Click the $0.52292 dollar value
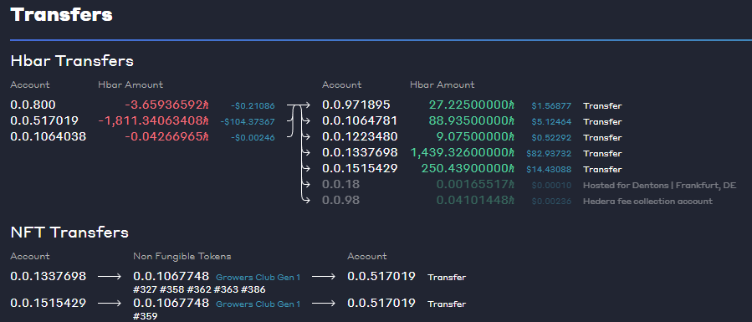Screen dimensions: 752x322 [x=551, y=137]
